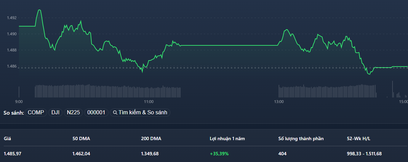Select the 50 DMA value 1.462,04
Screen dimensions: 408x162
81,154
